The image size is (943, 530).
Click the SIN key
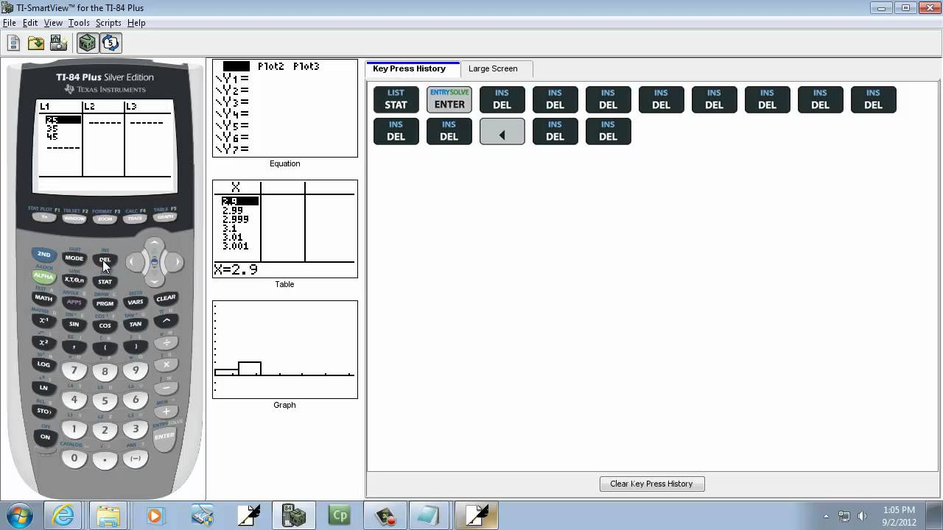(74, 324)
